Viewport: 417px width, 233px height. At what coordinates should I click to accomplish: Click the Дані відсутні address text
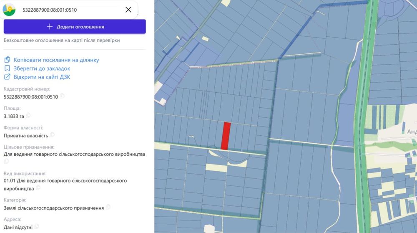[18, 228]
